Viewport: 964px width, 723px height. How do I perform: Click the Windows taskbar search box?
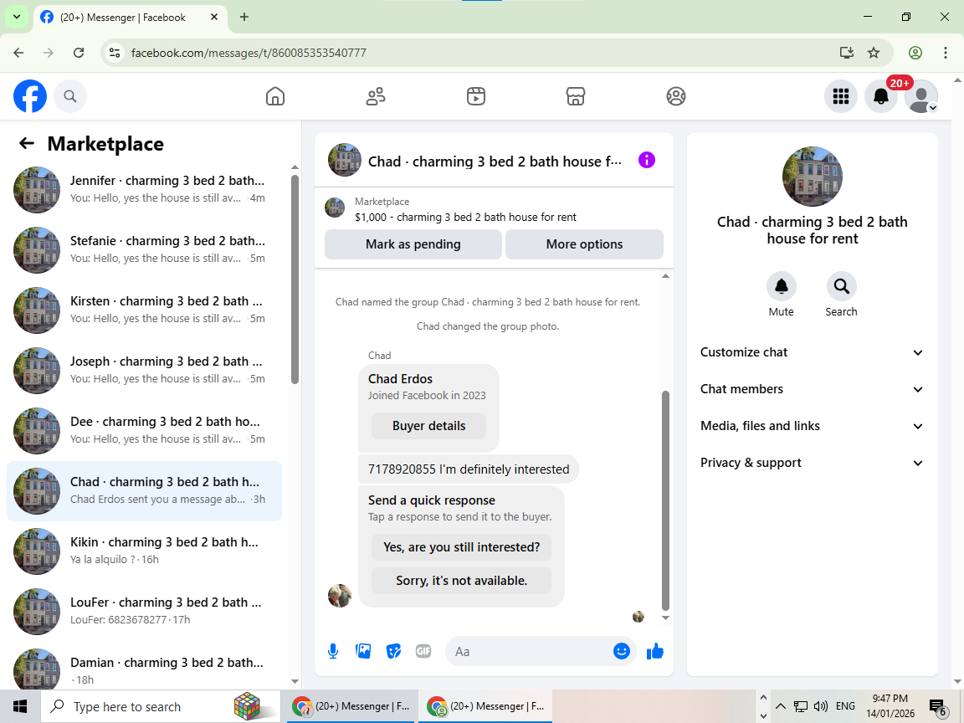[161, 705]
